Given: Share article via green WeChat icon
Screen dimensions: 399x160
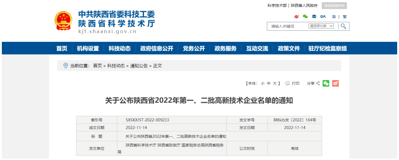Looking at the screenshot, I should (326, 83).
